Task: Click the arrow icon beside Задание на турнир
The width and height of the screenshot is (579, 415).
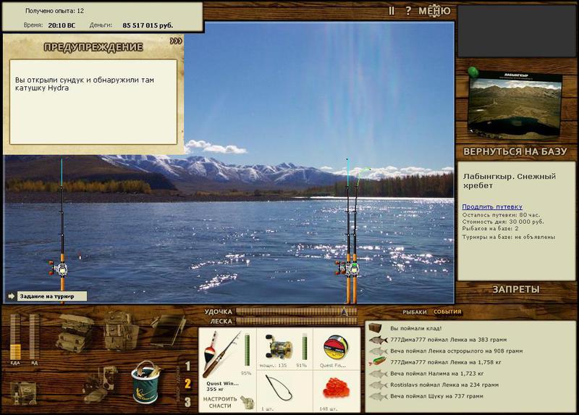Action: [11, 296]
